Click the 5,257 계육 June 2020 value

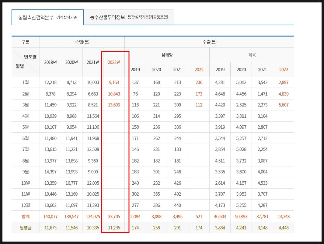point(241,138)
